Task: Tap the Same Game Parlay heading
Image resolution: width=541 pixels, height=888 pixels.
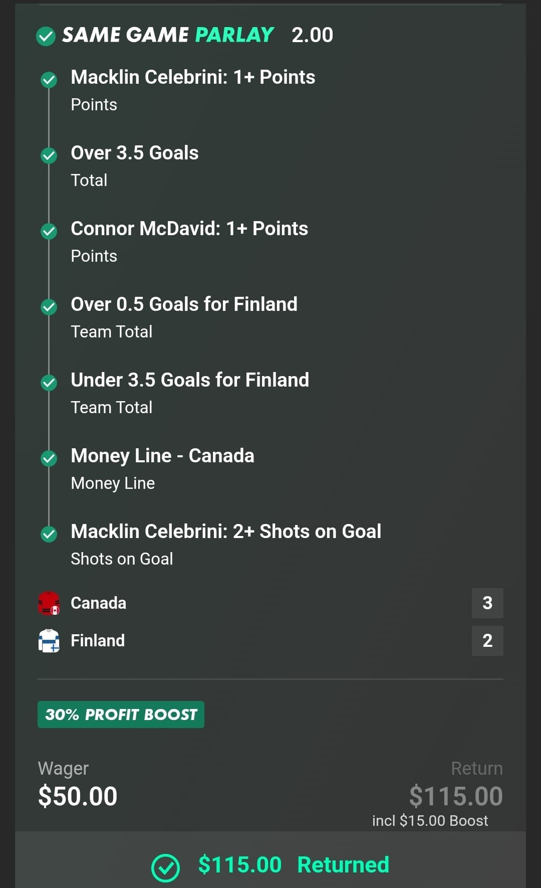Action: tap(168, 35)
